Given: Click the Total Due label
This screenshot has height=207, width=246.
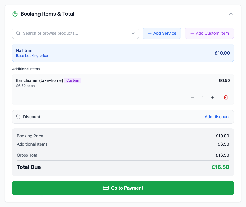Looking at the screenshot, I should [x=29, y=167].
